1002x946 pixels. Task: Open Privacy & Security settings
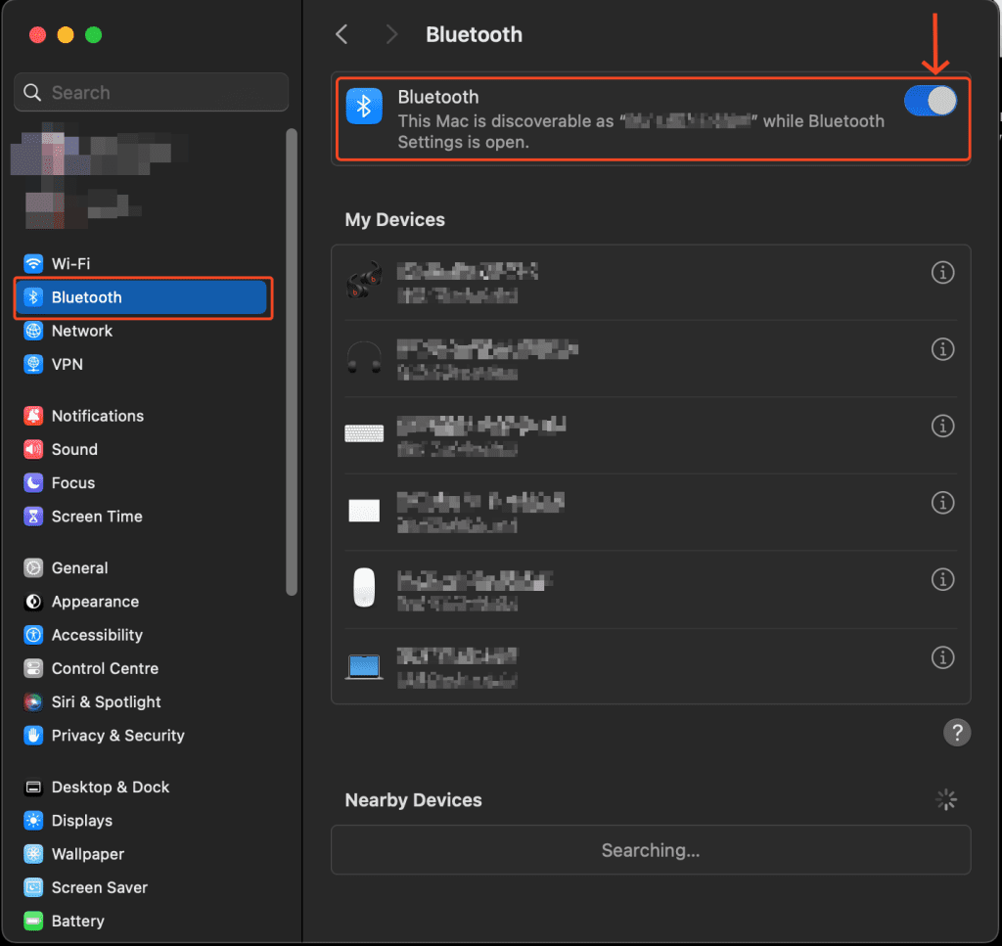pos(117,736)
